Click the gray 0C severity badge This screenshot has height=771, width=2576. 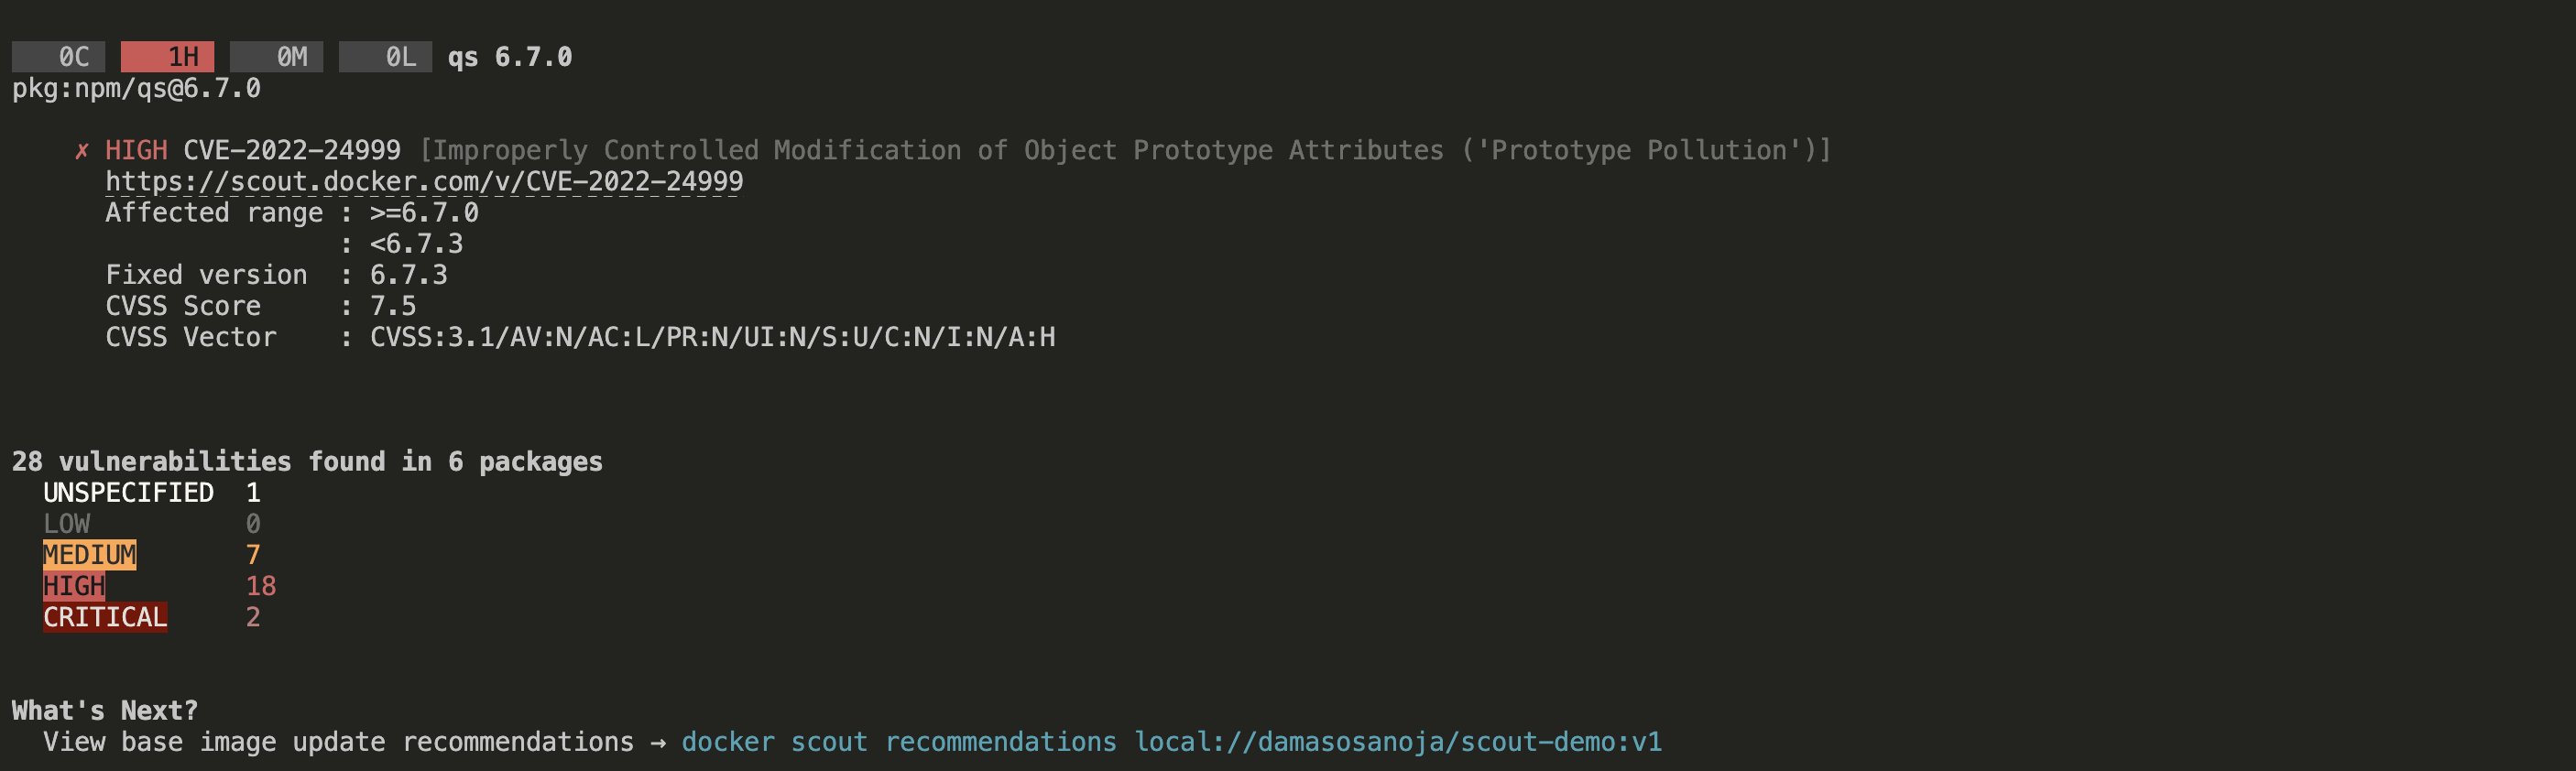59,57
